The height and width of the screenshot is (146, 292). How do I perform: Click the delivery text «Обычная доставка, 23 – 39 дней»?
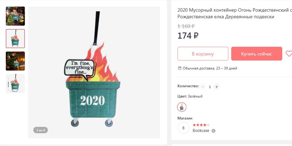coord(210,68)
